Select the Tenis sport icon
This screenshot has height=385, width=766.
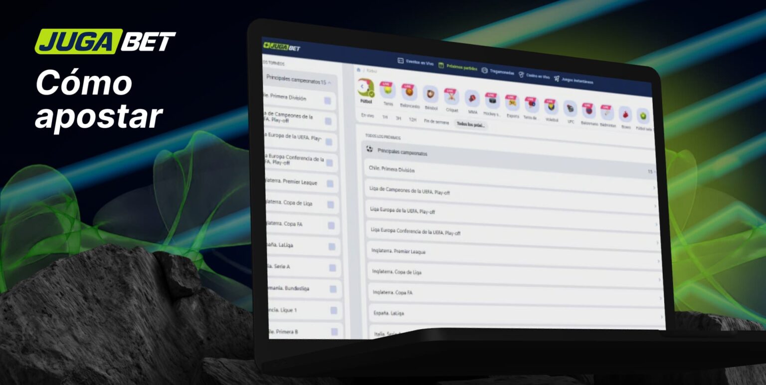click(387, 91)
